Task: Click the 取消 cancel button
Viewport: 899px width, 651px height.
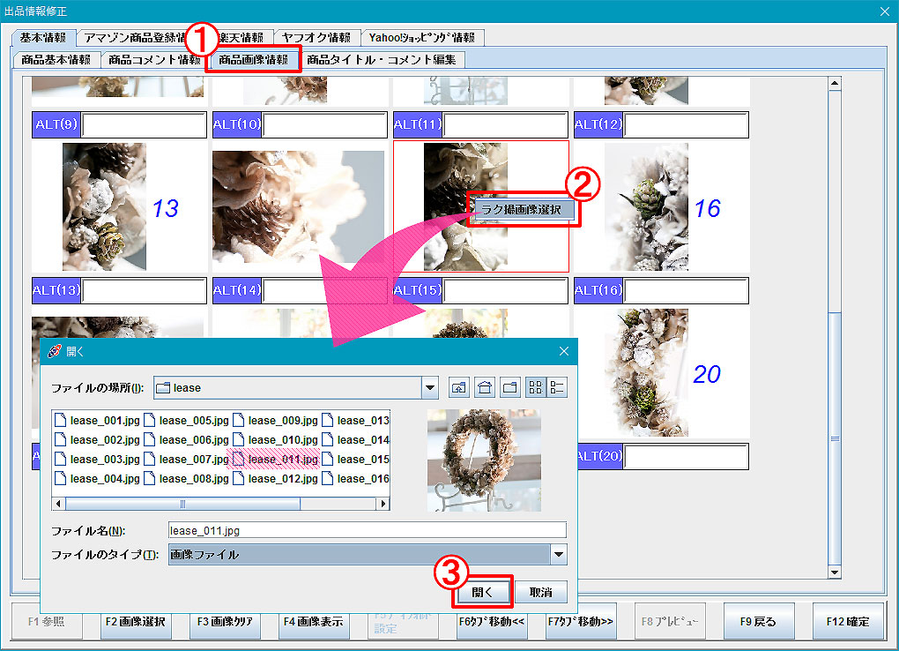Action: (x=540, y=592)
